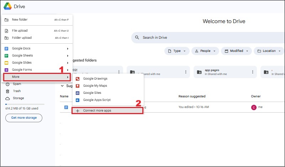This screenshot has width=285, height=167.
Task: Sort by Name column header
Action: tap(64, 96)
